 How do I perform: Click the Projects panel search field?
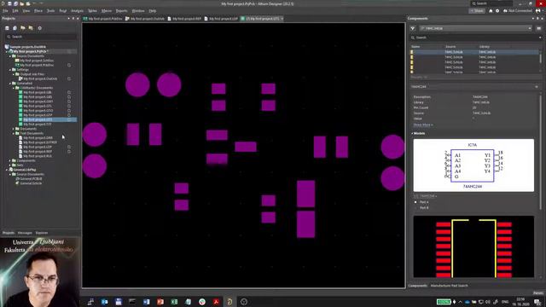[x=41, y=37]
